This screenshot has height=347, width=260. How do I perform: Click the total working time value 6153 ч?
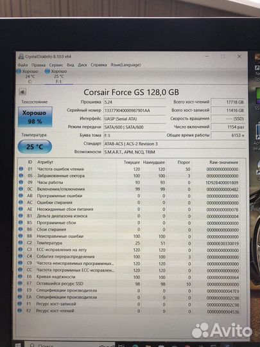[228, 135]
